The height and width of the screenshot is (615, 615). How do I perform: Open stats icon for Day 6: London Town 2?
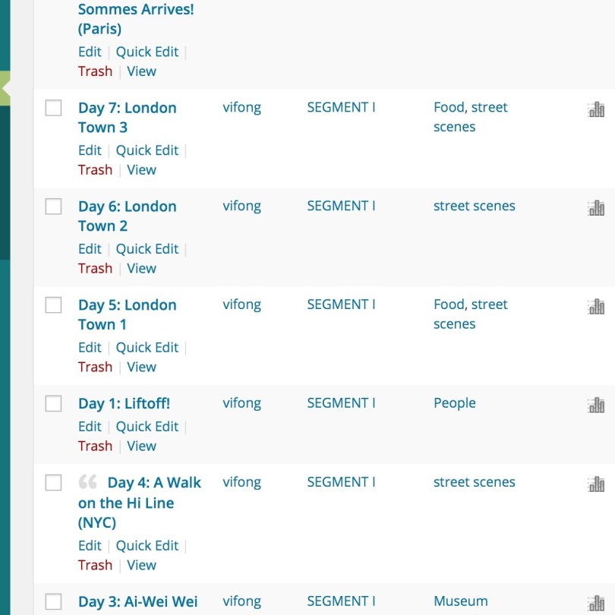pyautogui.click(x=596, y=208)
